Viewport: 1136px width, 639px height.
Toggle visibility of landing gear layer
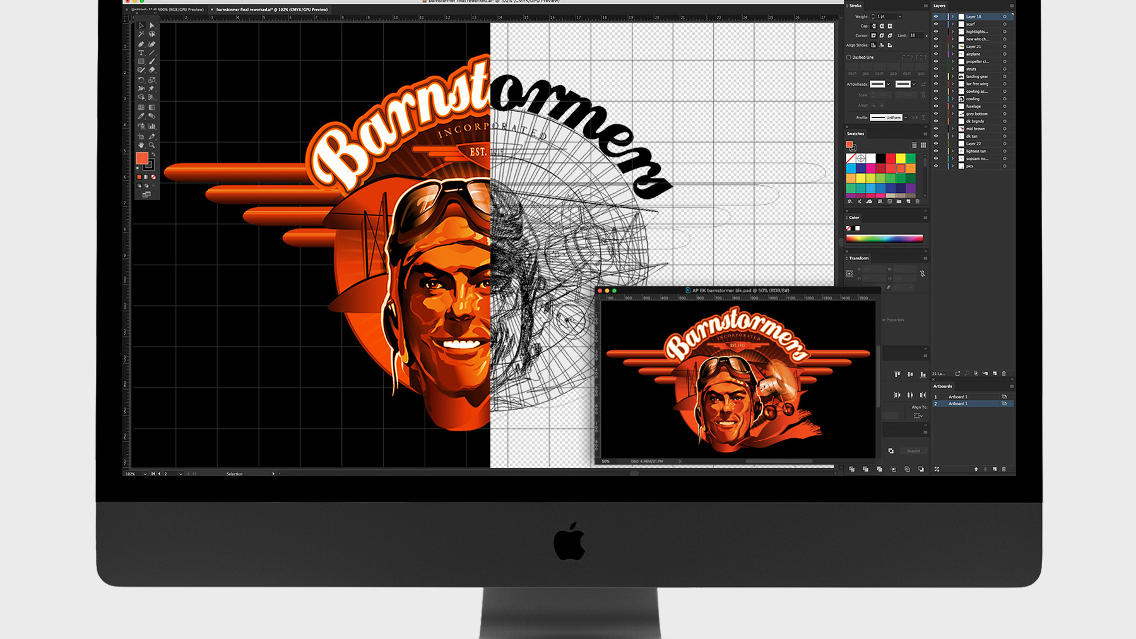[x=936, y=76]
